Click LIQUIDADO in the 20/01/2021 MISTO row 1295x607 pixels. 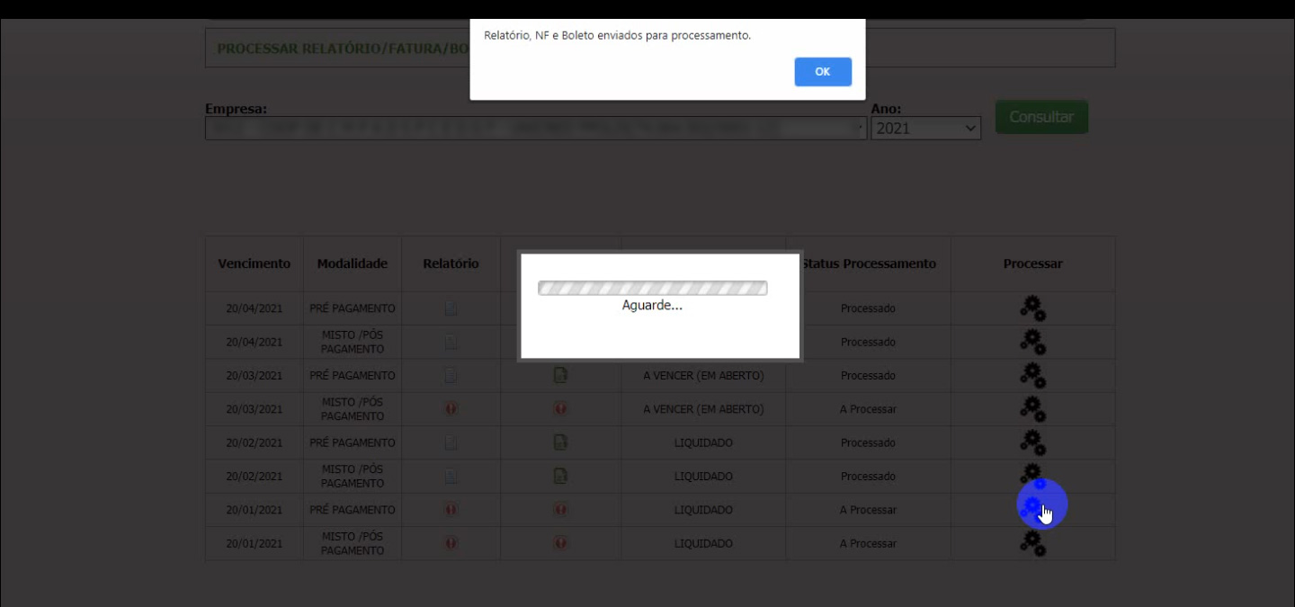click(703, 543)
